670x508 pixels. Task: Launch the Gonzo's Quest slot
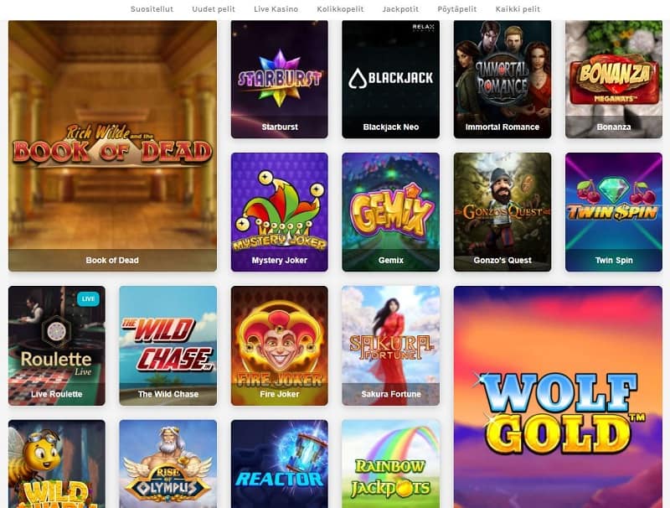(502, 212)
